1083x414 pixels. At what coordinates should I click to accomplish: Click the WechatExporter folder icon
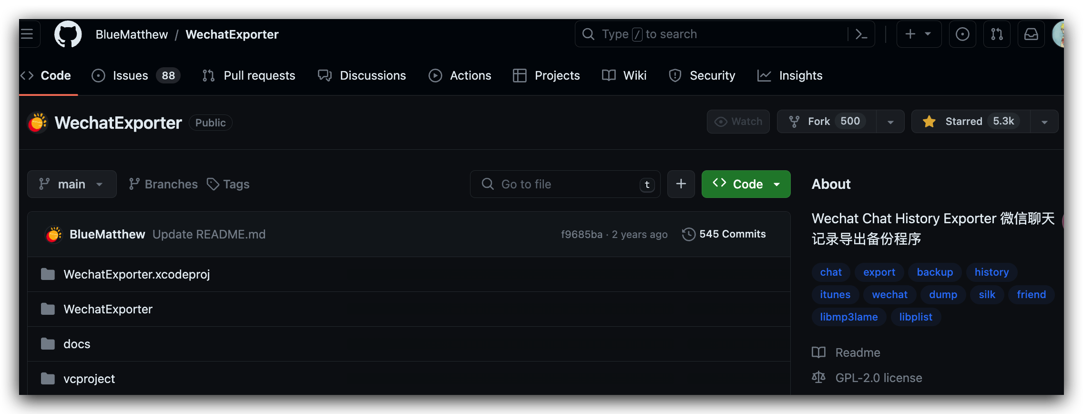[48, 309]
